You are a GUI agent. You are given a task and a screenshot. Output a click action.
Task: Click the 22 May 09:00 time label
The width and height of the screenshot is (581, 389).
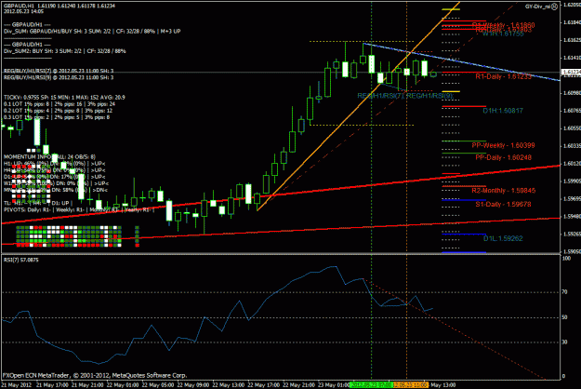point(193,385)
